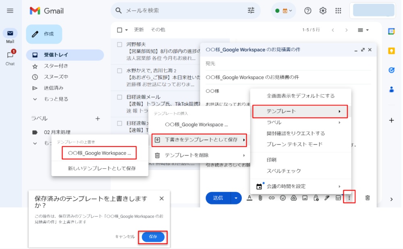This screenshot has height=249, width=403.
Task: Overwrite the ○○様_Google Workspace template entry
Action: tap(99, 153)
